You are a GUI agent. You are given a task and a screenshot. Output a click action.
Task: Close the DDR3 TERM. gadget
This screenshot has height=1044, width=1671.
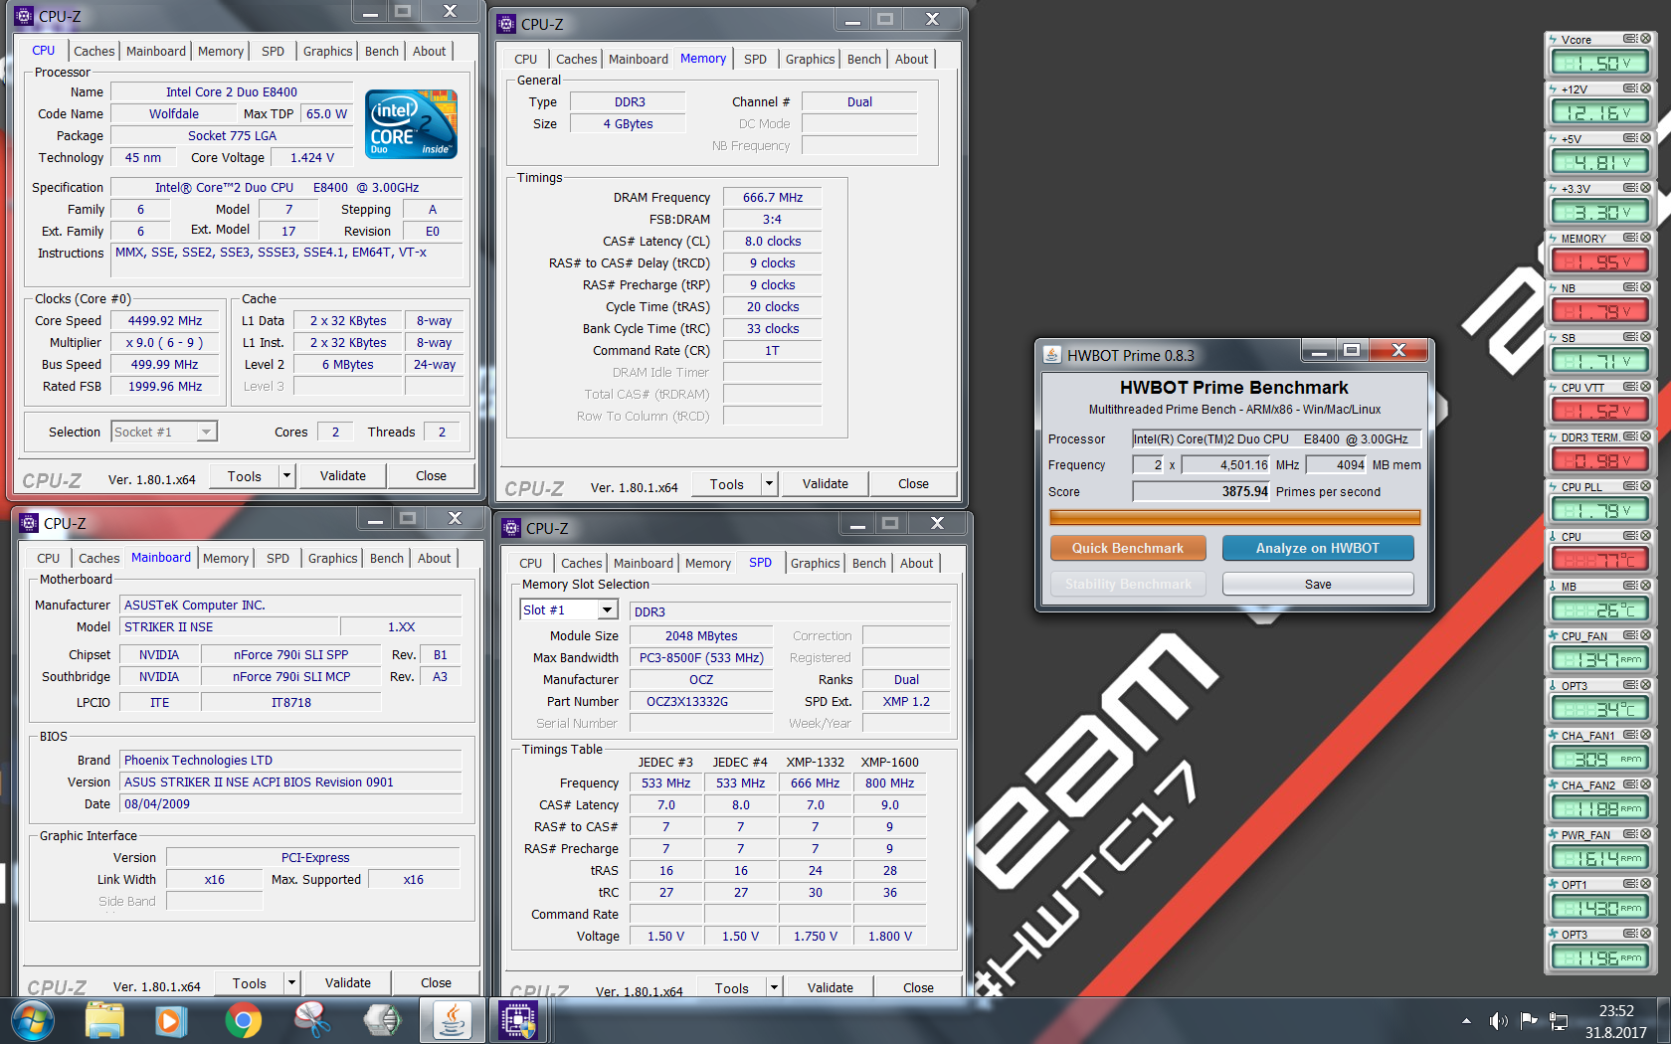pos(1645,436)
